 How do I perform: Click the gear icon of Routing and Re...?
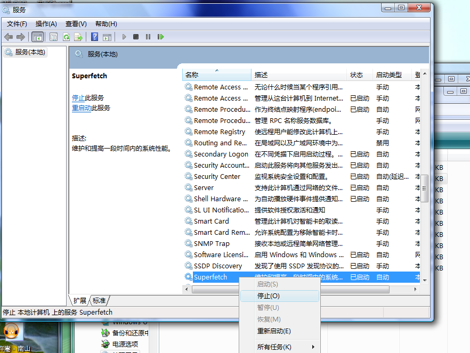coord(188,143)
